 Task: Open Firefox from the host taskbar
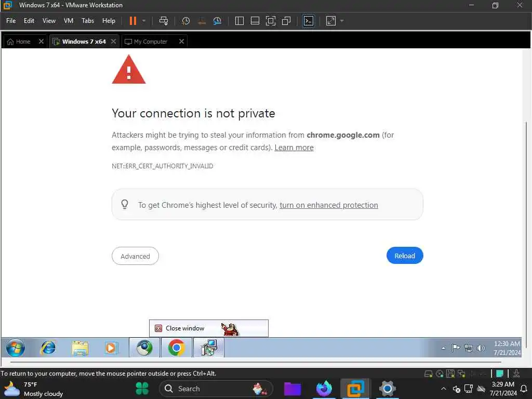pyautogui.click(x=324, y=389)
